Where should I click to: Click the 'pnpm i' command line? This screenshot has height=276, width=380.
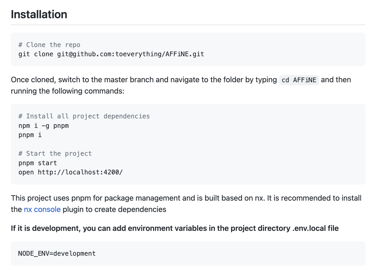[x=30, y=135]
